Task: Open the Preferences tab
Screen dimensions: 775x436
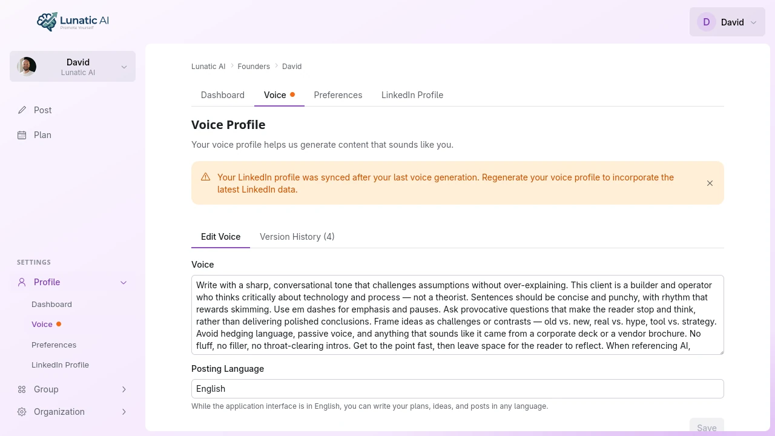Action: [338, 95]
